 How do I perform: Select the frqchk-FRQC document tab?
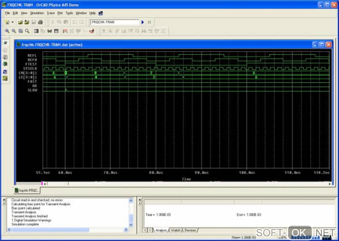click(27, 191)
